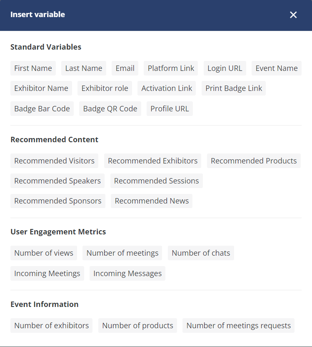The image size is (312, 347).
Task: Close the Insert variable dialog
Action: point(293,15)
